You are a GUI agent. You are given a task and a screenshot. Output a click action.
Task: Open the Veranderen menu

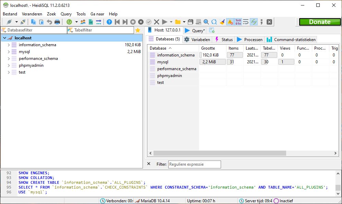click(32, 14)
